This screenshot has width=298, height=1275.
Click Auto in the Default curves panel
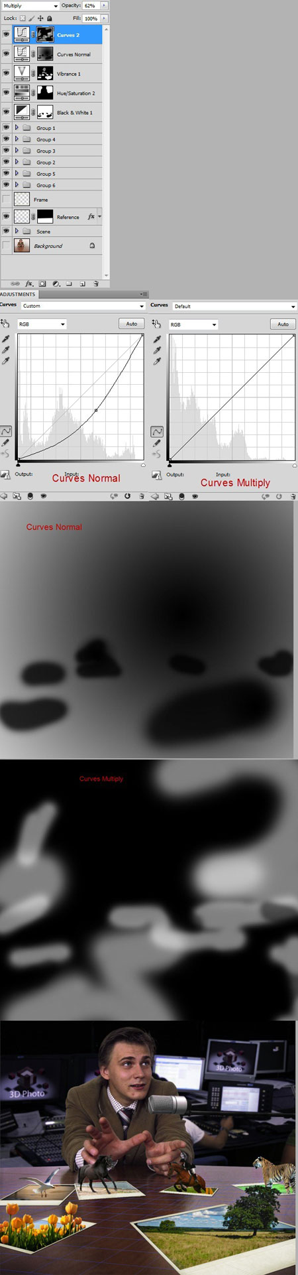283,324
